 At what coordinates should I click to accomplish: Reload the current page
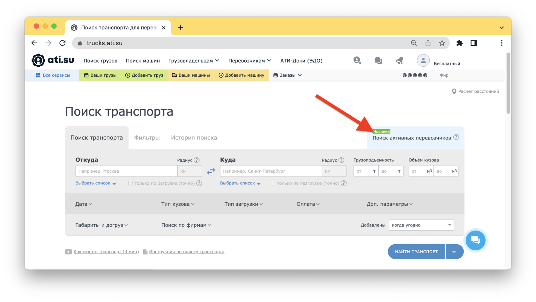tap(63, 43)
